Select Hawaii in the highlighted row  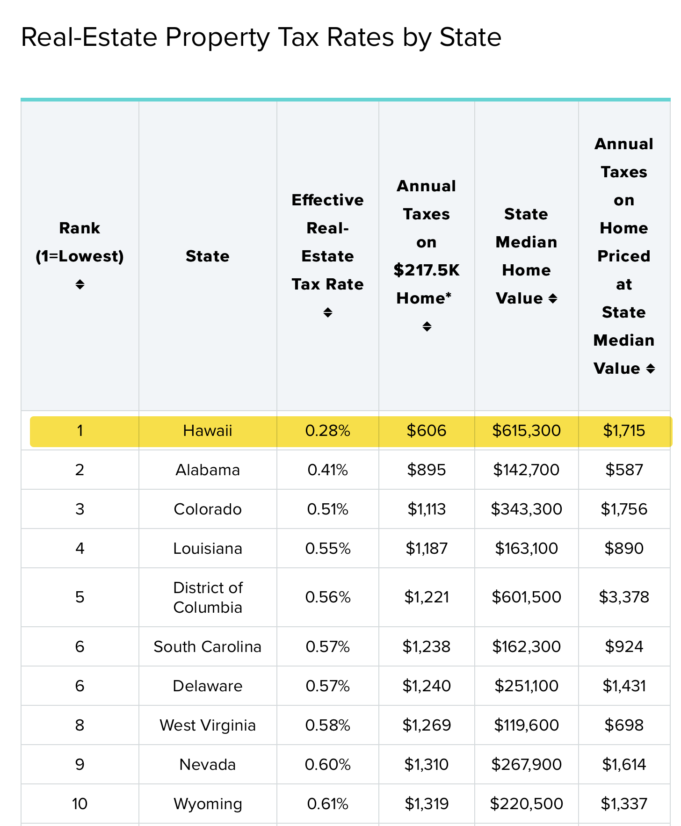pos(207,431)
